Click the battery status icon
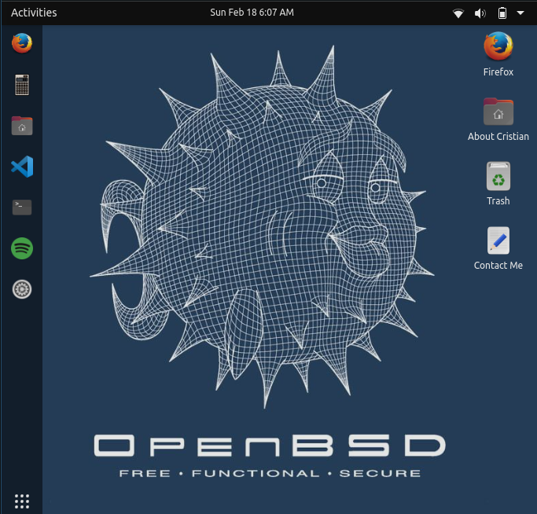 (x=502, y=13)
